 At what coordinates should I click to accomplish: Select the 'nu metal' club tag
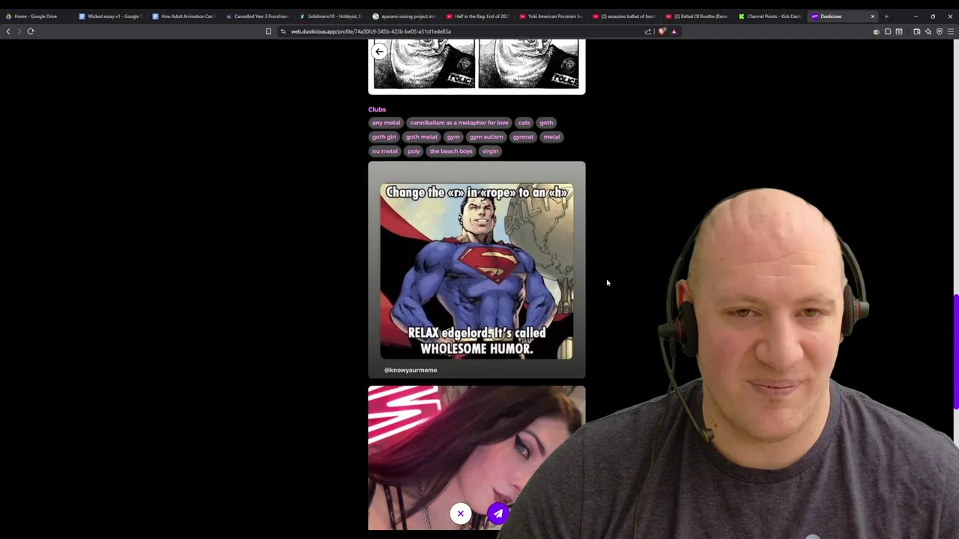385,151
